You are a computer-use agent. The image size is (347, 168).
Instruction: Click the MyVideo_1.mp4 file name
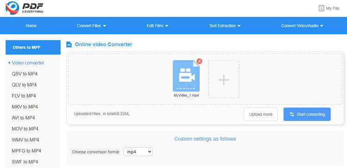[x=186, y=95]
